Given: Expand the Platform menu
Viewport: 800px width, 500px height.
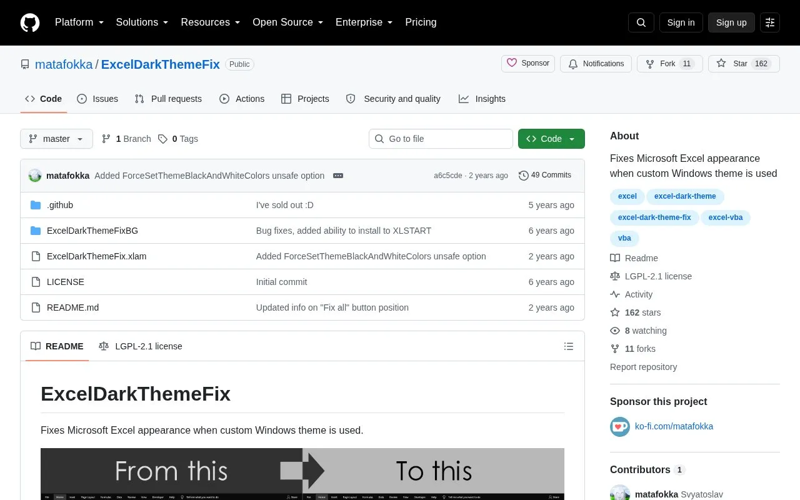Looking at the screenshot, I should [79, 22].
